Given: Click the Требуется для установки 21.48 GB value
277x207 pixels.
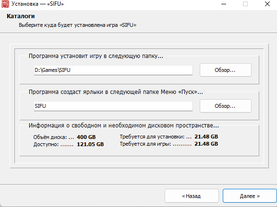Looking at the screenshot, I should (x=206, y=137).
